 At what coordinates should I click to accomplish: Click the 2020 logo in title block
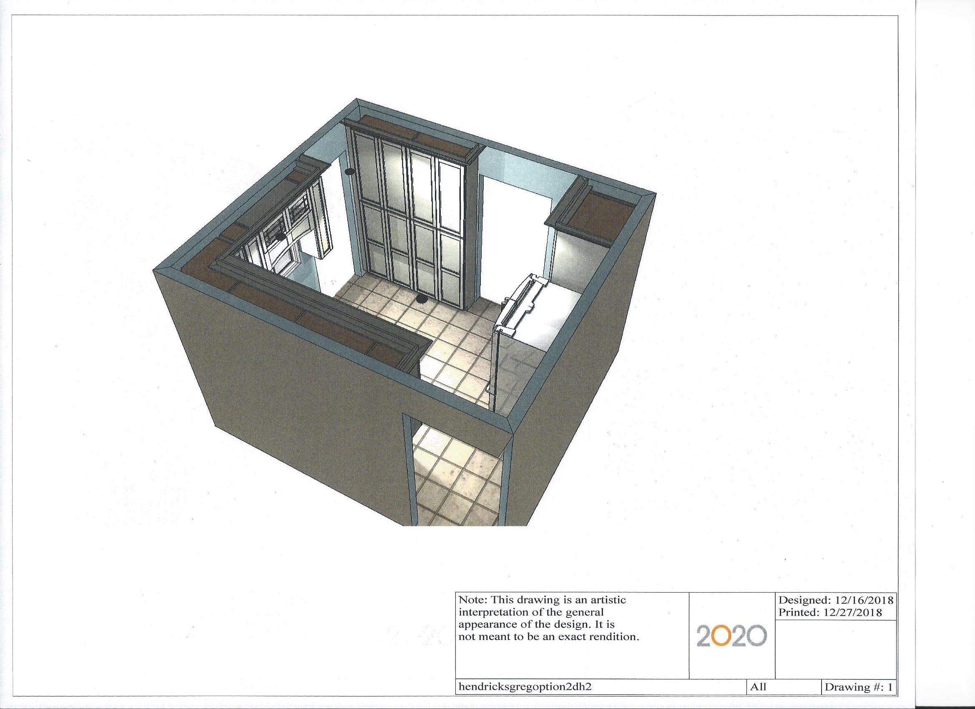click(732, 637)
